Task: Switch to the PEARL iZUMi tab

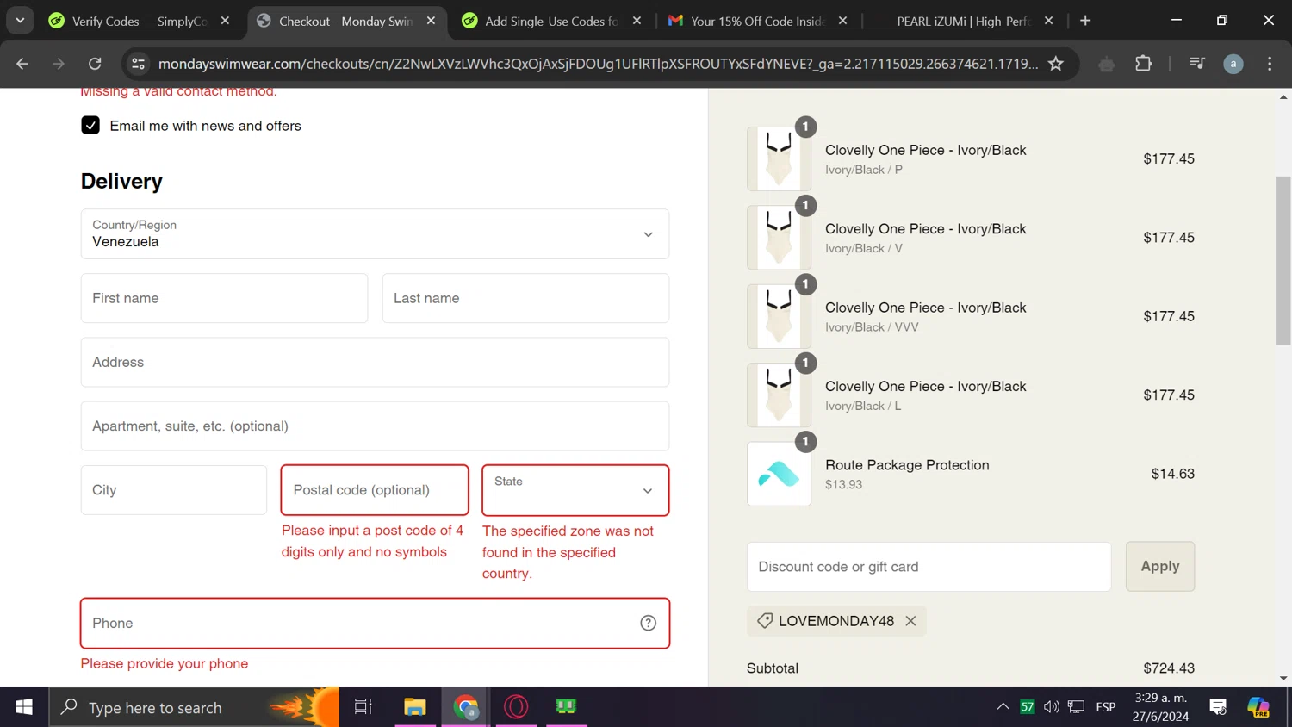Action: (x=963, y=21)
